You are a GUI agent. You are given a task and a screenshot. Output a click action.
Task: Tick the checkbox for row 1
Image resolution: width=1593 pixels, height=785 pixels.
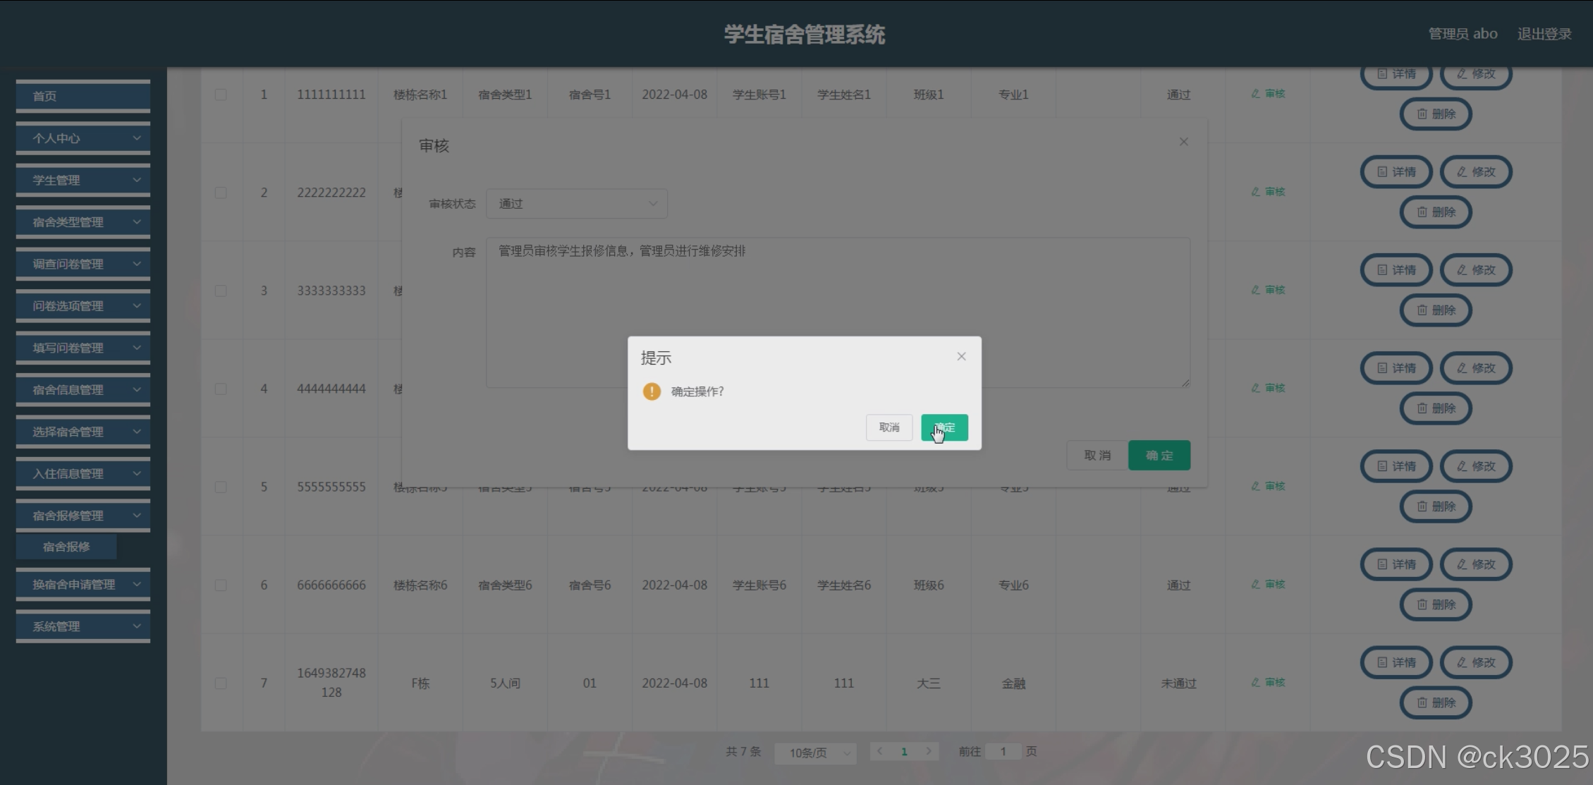point(221,95)
